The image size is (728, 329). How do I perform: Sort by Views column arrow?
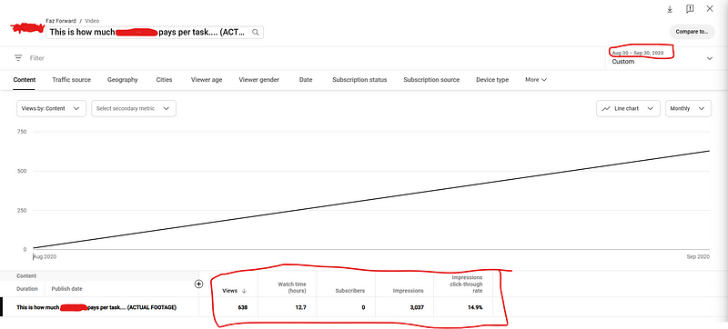pyautogui.click(x=244, y=291)
